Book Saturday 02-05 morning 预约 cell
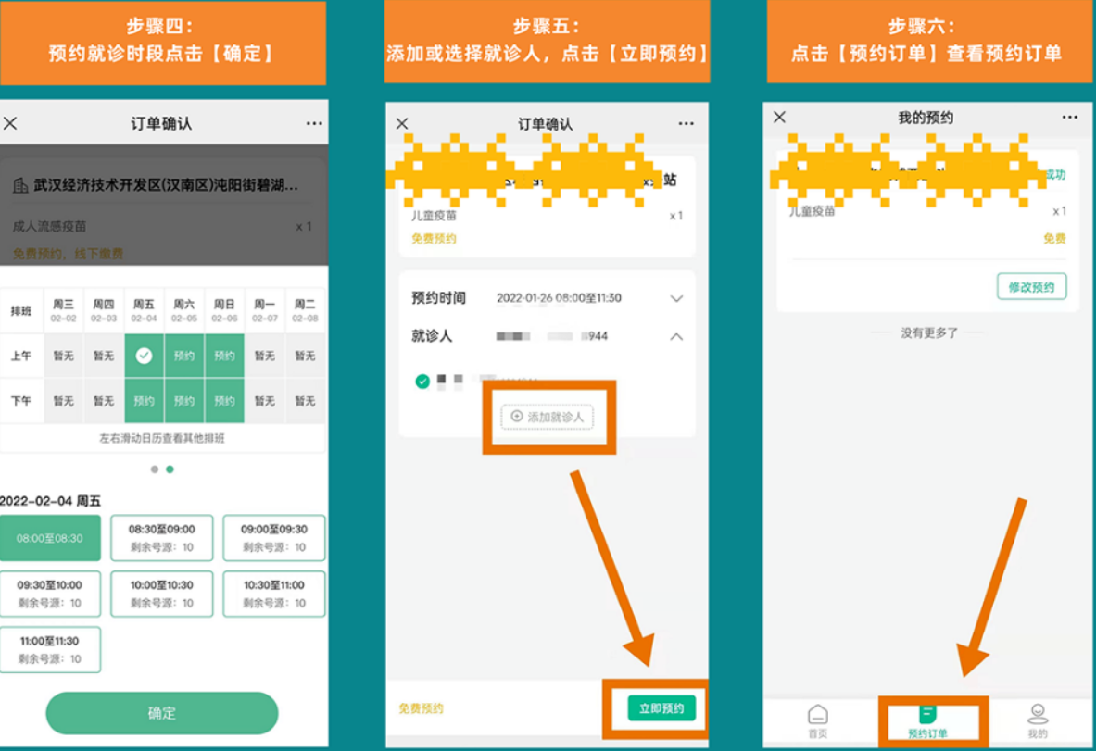1096x751 pixels. 183,356
